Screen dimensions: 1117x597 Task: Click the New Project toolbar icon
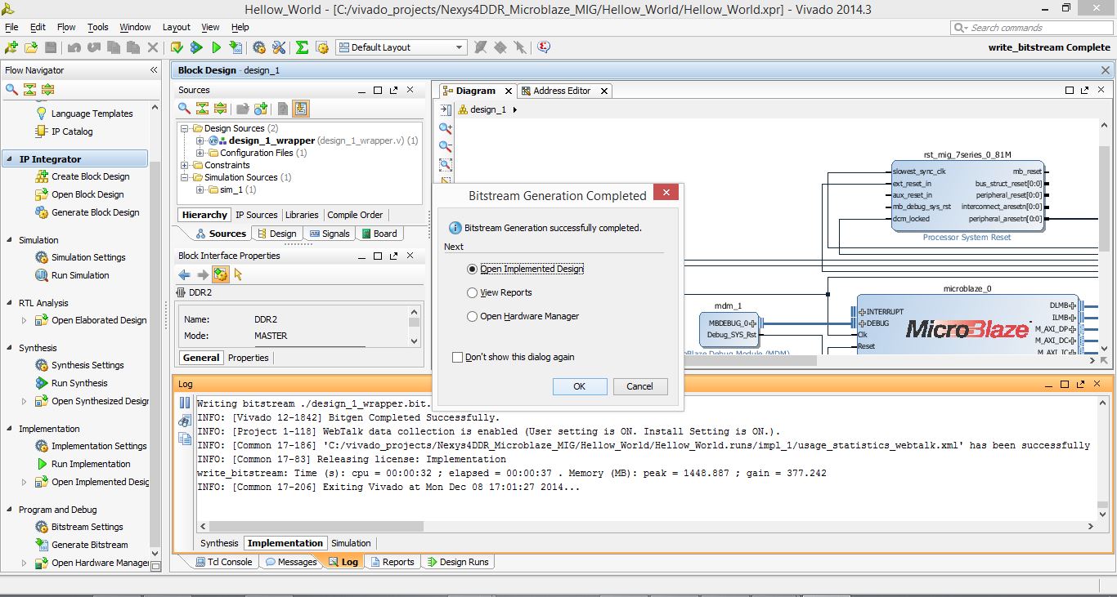(x=11, y=47)
